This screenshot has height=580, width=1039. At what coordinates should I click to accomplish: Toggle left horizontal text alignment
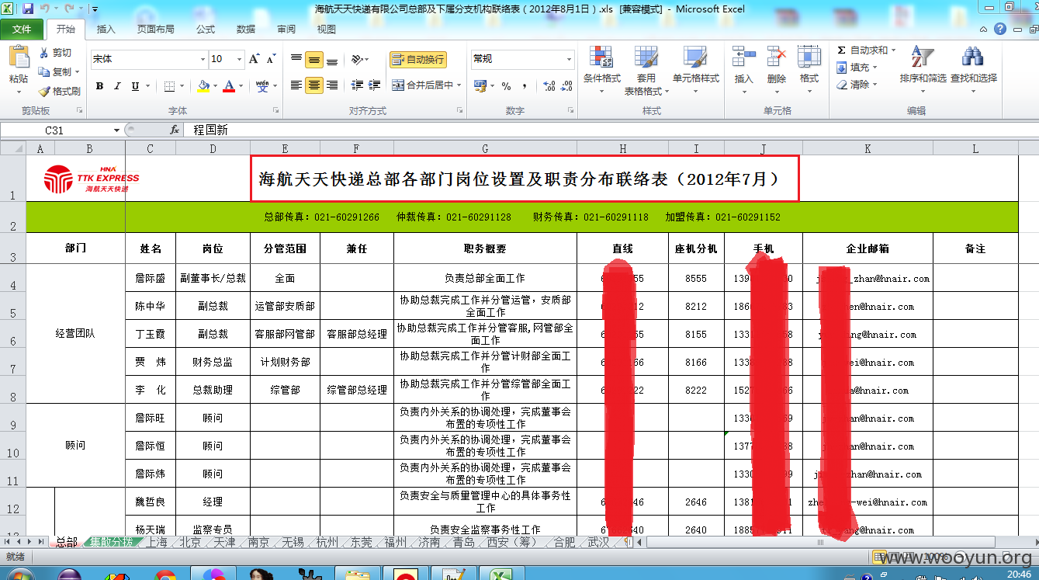(x=296, y=85)
